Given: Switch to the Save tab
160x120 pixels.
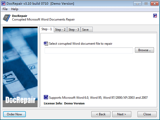Looking at the screenshot, I should (x=87, y=30).
